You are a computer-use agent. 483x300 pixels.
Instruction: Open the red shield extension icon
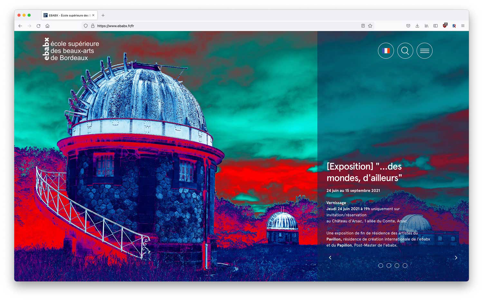click(445, 26)
